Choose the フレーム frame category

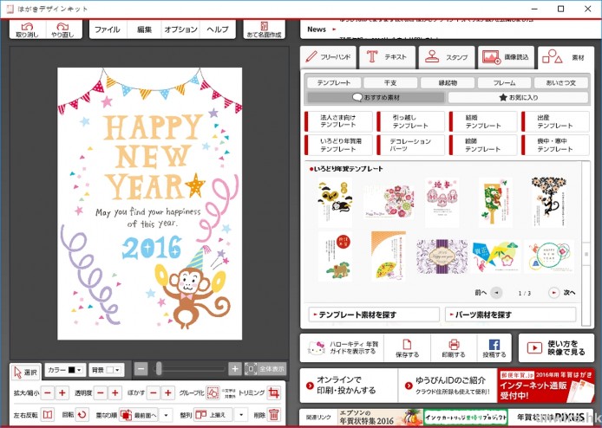coord(505,82)
